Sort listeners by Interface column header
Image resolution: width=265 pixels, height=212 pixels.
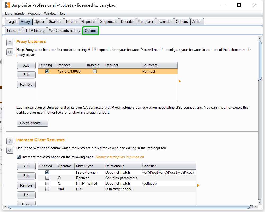click(71, 65)
